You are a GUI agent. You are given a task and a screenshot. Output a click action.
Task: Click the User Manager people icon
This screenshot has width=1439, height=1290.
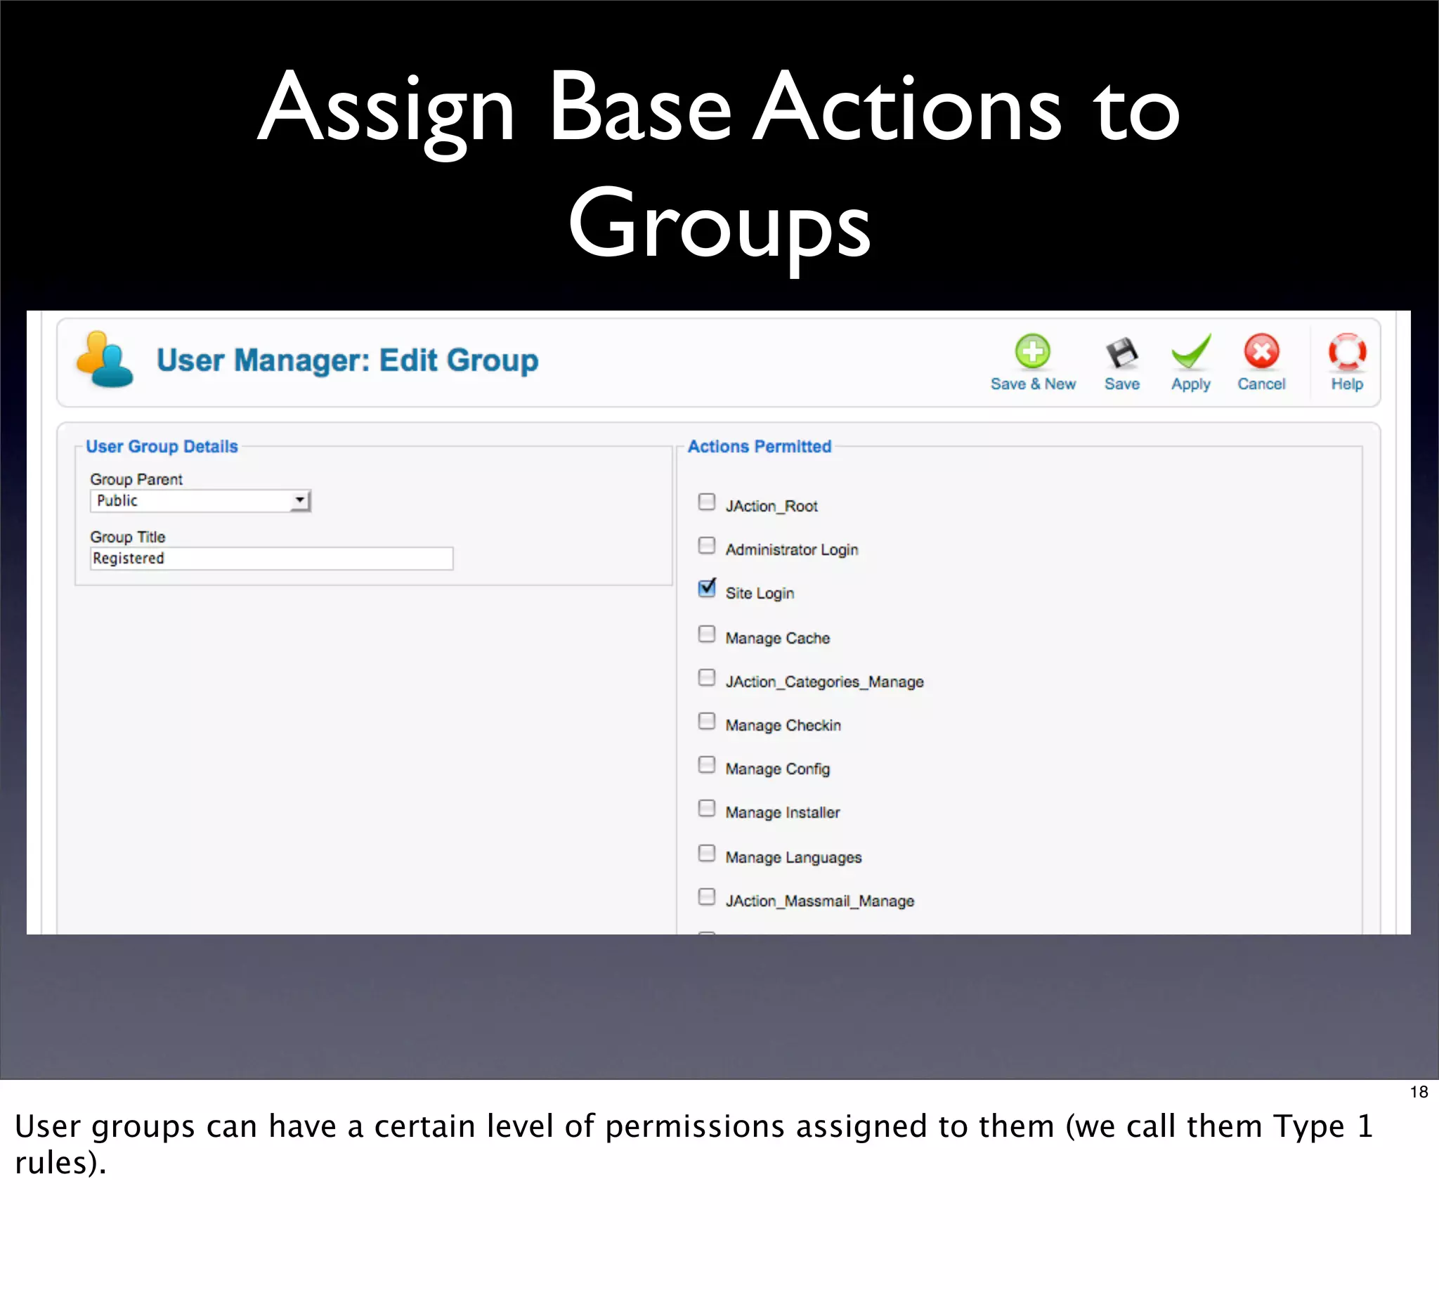pyautogui.click(x=105, y=360)
